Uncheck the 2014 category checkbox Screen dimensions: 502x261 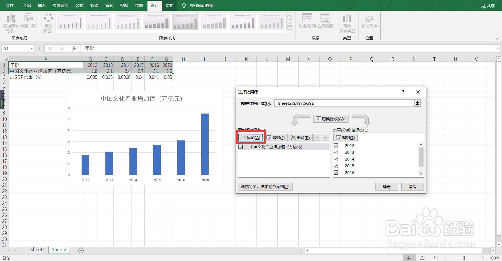pyautogui.click(x=336, y=159)
